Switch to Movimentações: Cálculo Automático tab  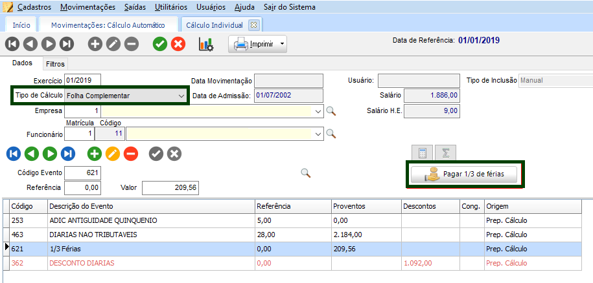[x=108, y=25]
